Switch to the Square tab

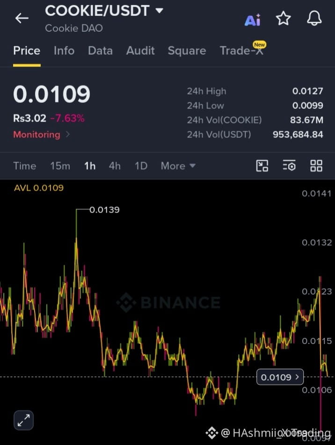pyautogui.click(x=187, y=51)
